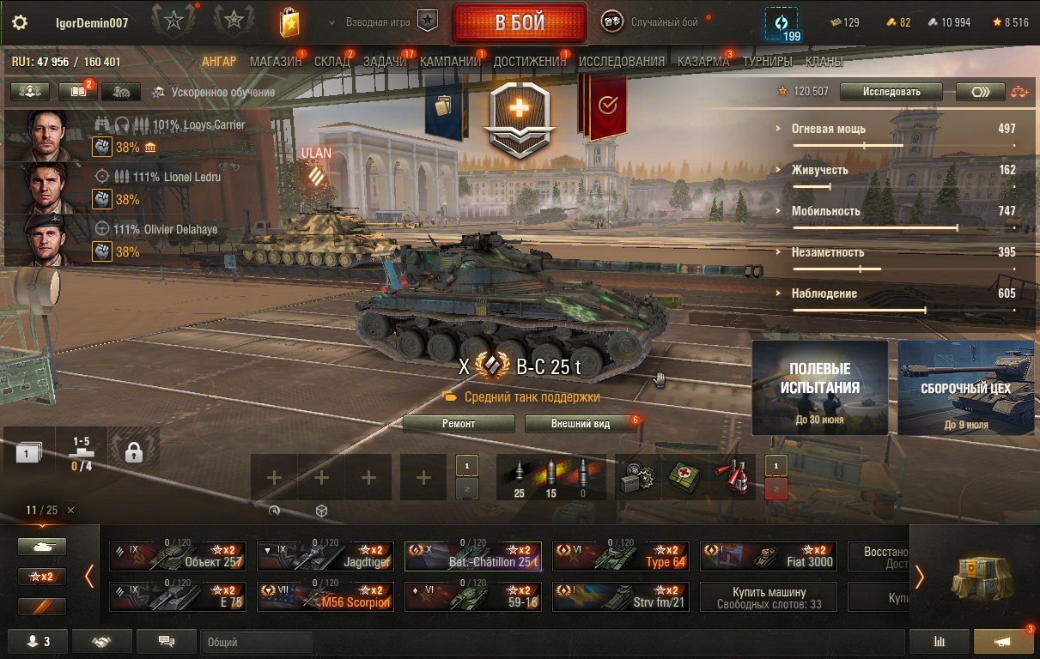Click the repair kit consumable slot
Screen dimensions: 1040x659
click(x=637, y=476)
